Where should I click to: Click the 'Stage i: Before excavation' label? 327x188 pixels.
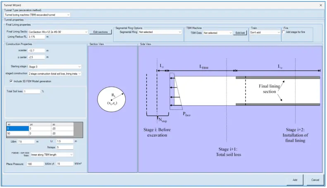coord(157,132)
